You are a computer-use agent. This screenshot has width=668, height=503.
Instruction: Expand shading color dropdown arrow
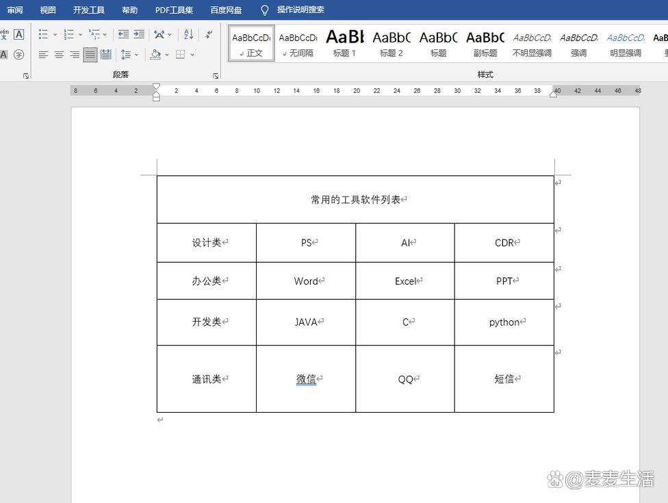167,55
